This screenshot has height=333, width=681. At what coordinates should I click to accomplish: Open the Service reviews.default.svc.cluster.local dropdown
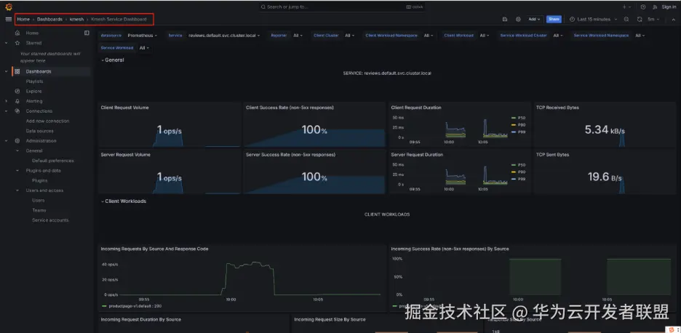pos(224,36)
